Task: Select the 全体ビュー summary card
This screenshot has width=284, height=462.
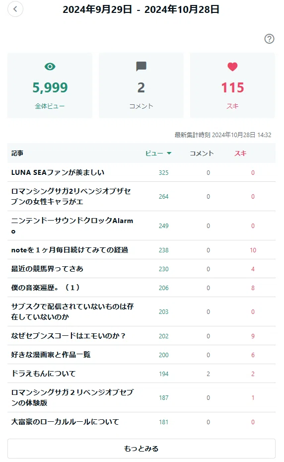Action: (x=50, y=85)
